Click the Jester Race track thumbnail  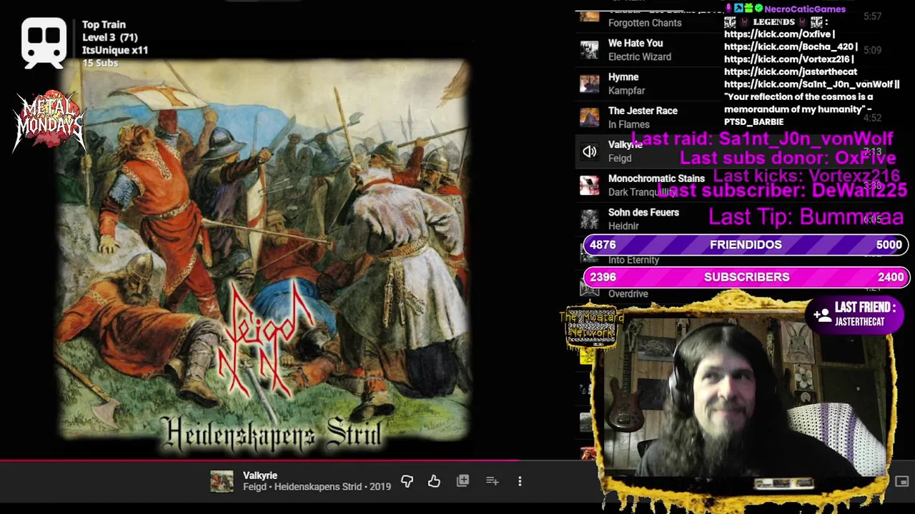[590, 117]
